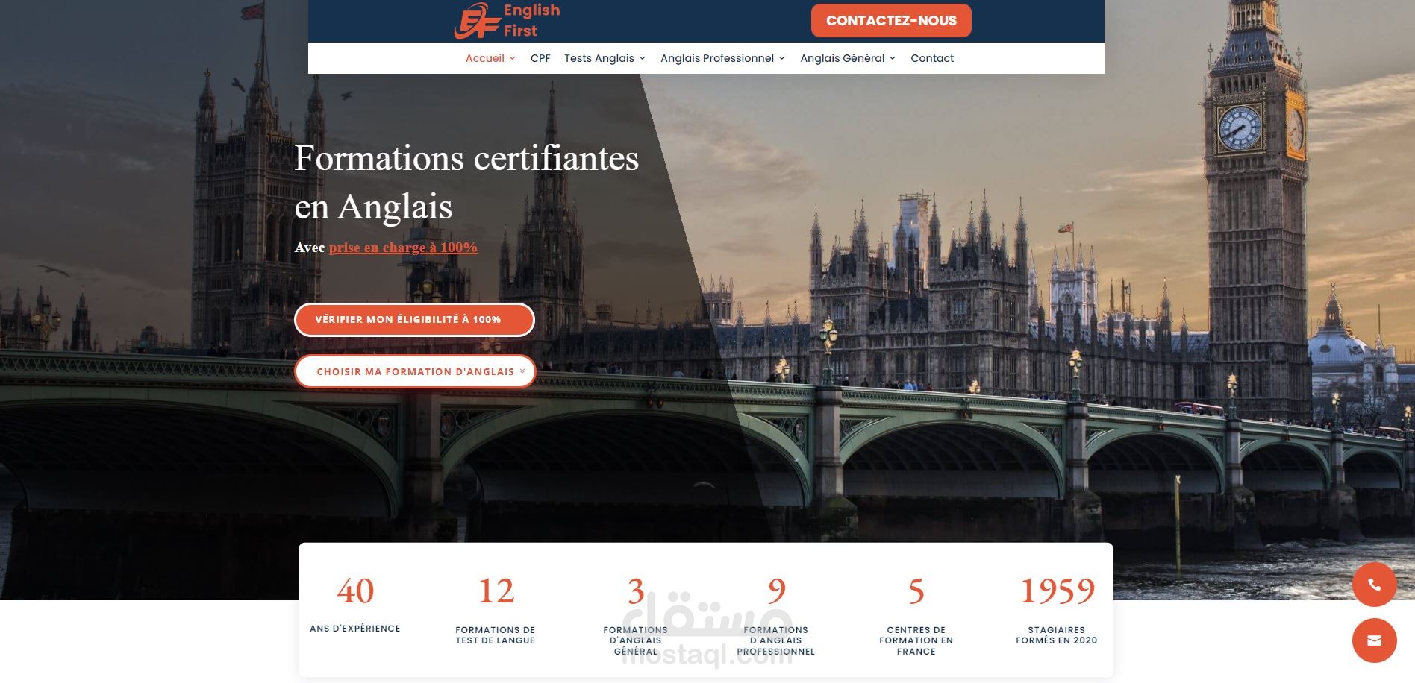Viewport: 1415px width, 683px height.
Task: Click the English First logo
Action: click(x=507, y=21)
